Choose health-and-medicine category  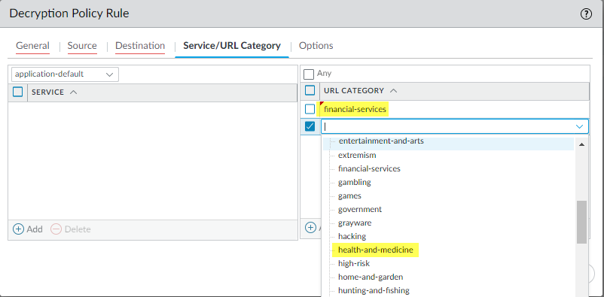pos(376,250)
